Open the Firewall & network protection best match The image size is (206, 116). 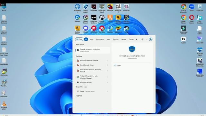(x=93, y=50)
